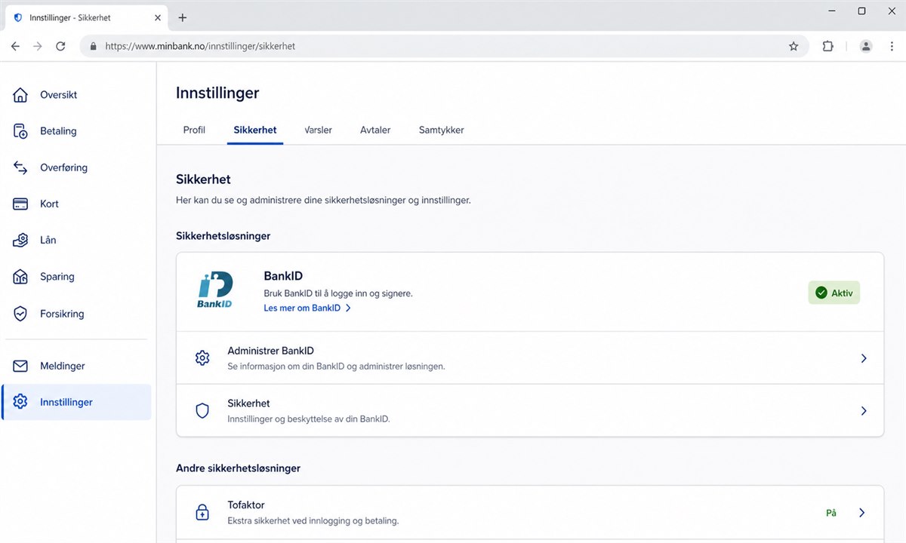
Task: Click the Lån icon in sidebar
Action: coord(20,240)
